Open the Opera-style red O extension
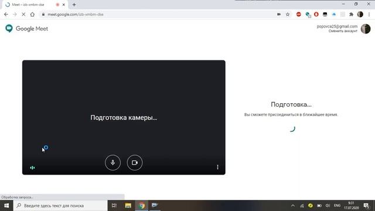Viewport: 375px width, 211px height. point(316,14)
